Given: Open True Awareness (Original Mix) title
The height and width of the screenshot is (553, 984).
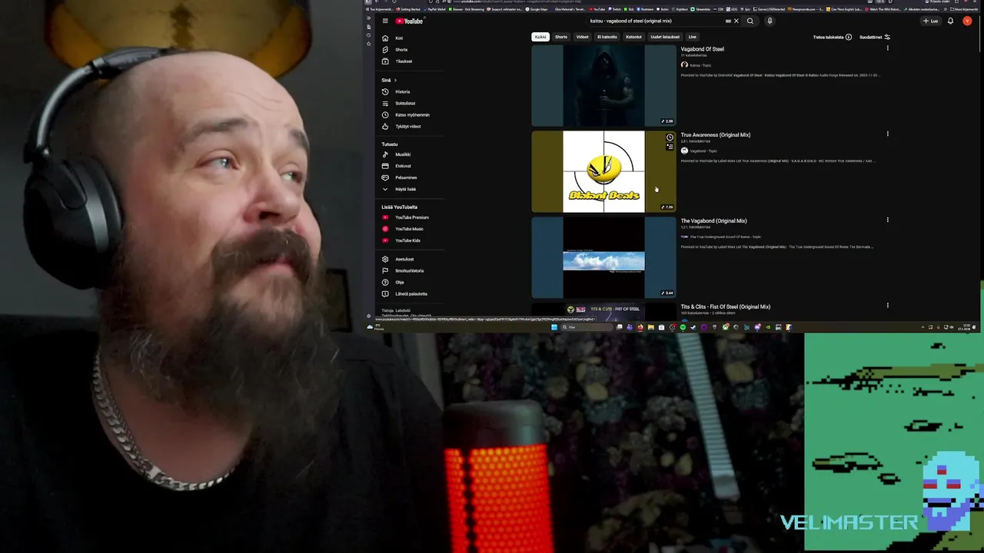Looking at the screenshot, I should (x=715, y=135).
